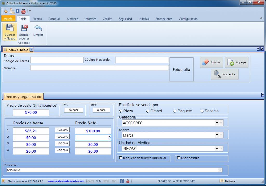Close the Artículo - Nuevo document tab

31,50
